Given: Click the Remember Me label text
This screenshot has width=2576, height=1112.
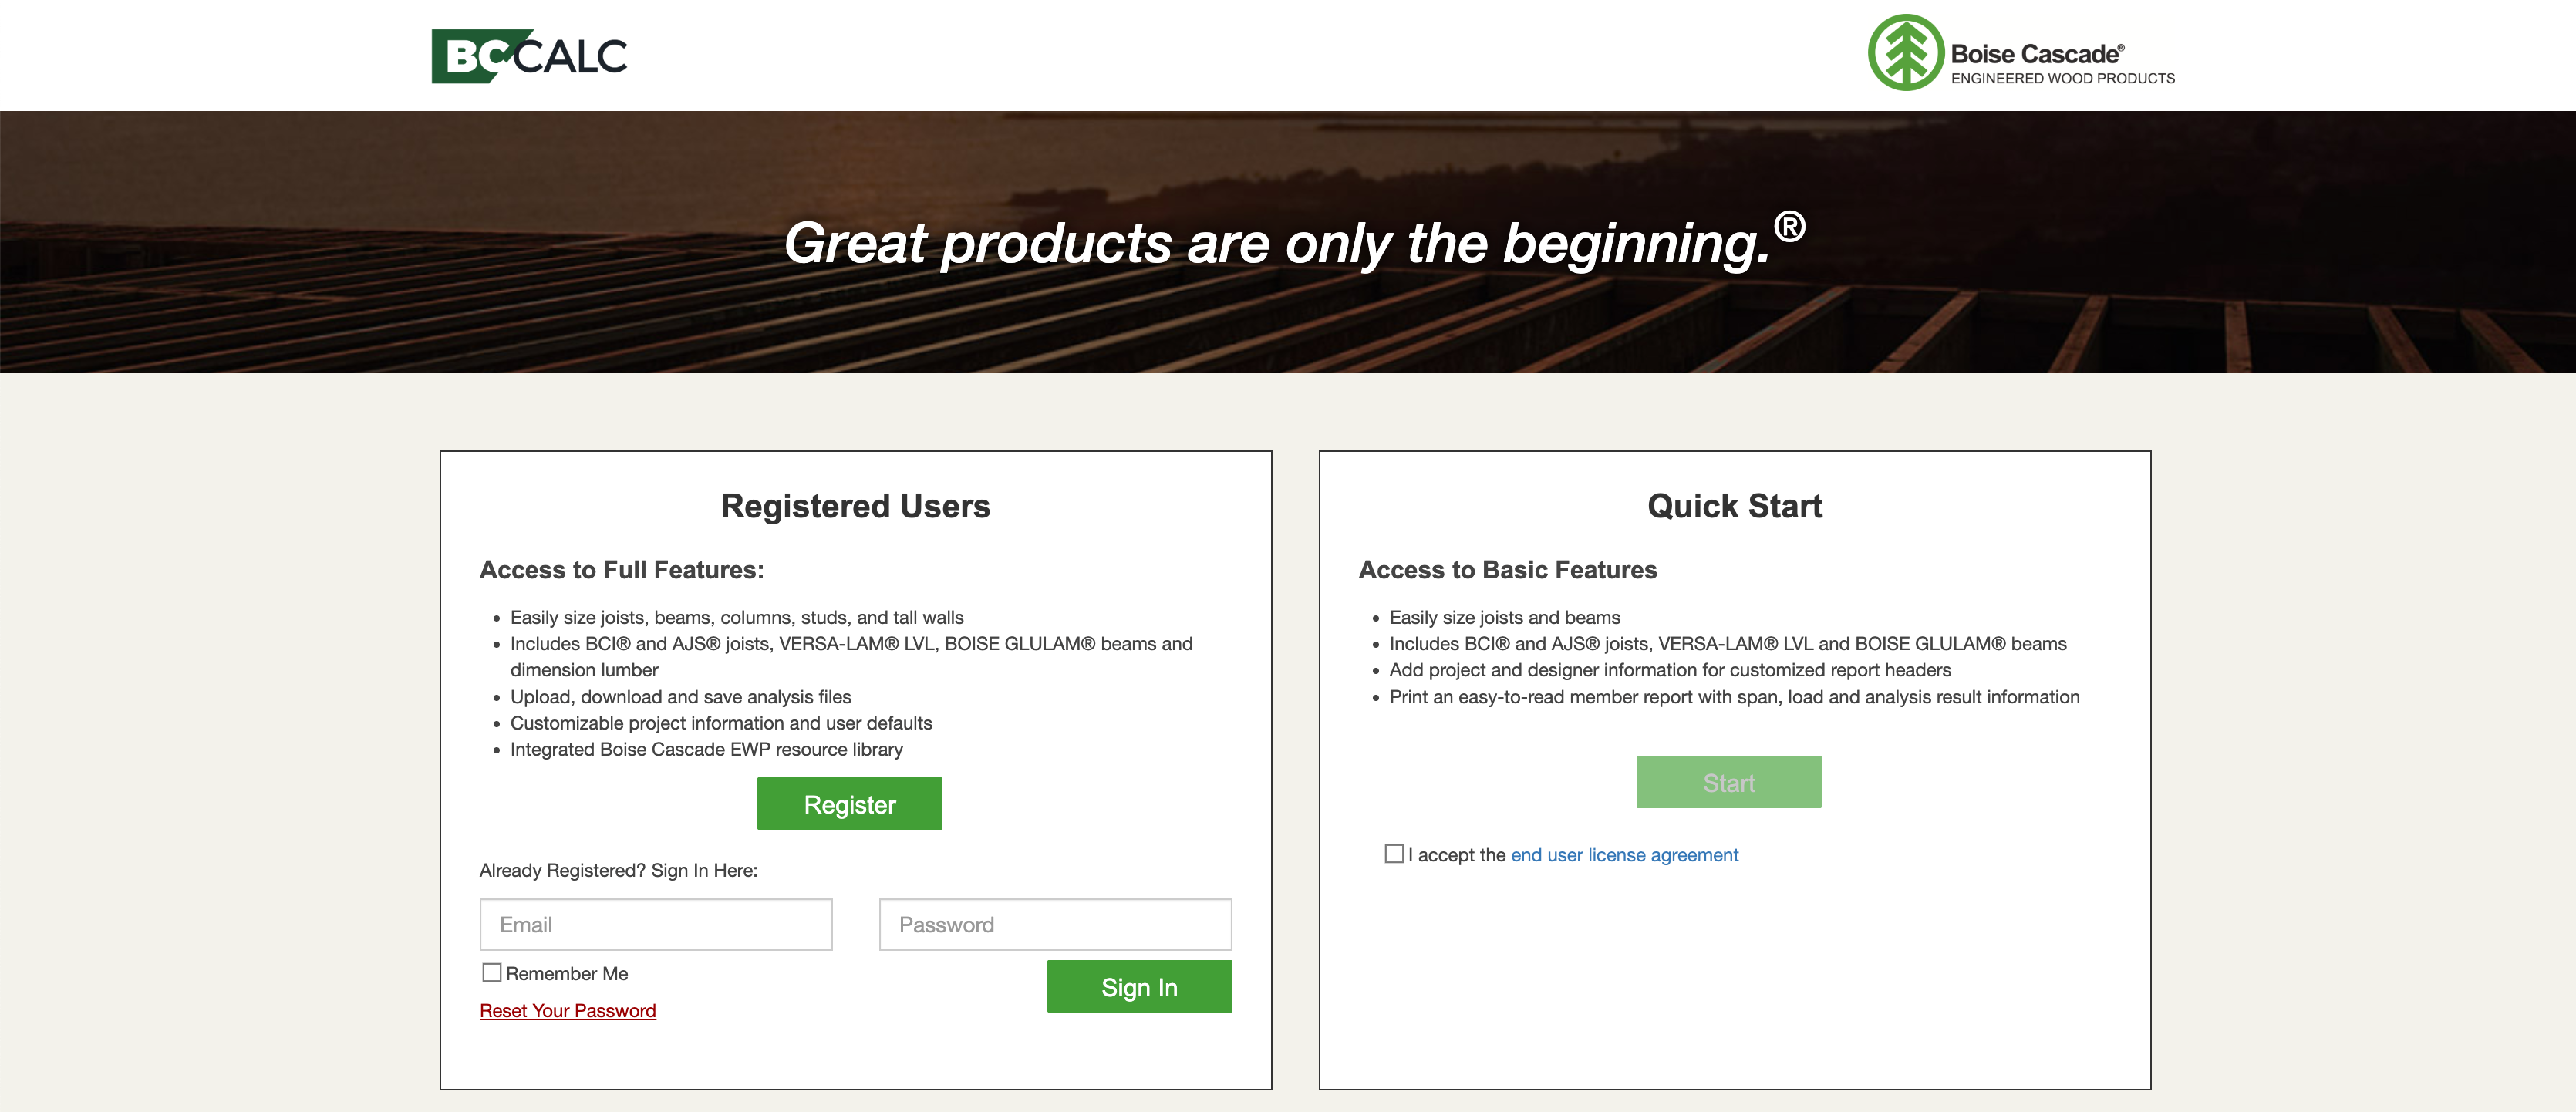Looking at the screenshot, I should 567,974.
